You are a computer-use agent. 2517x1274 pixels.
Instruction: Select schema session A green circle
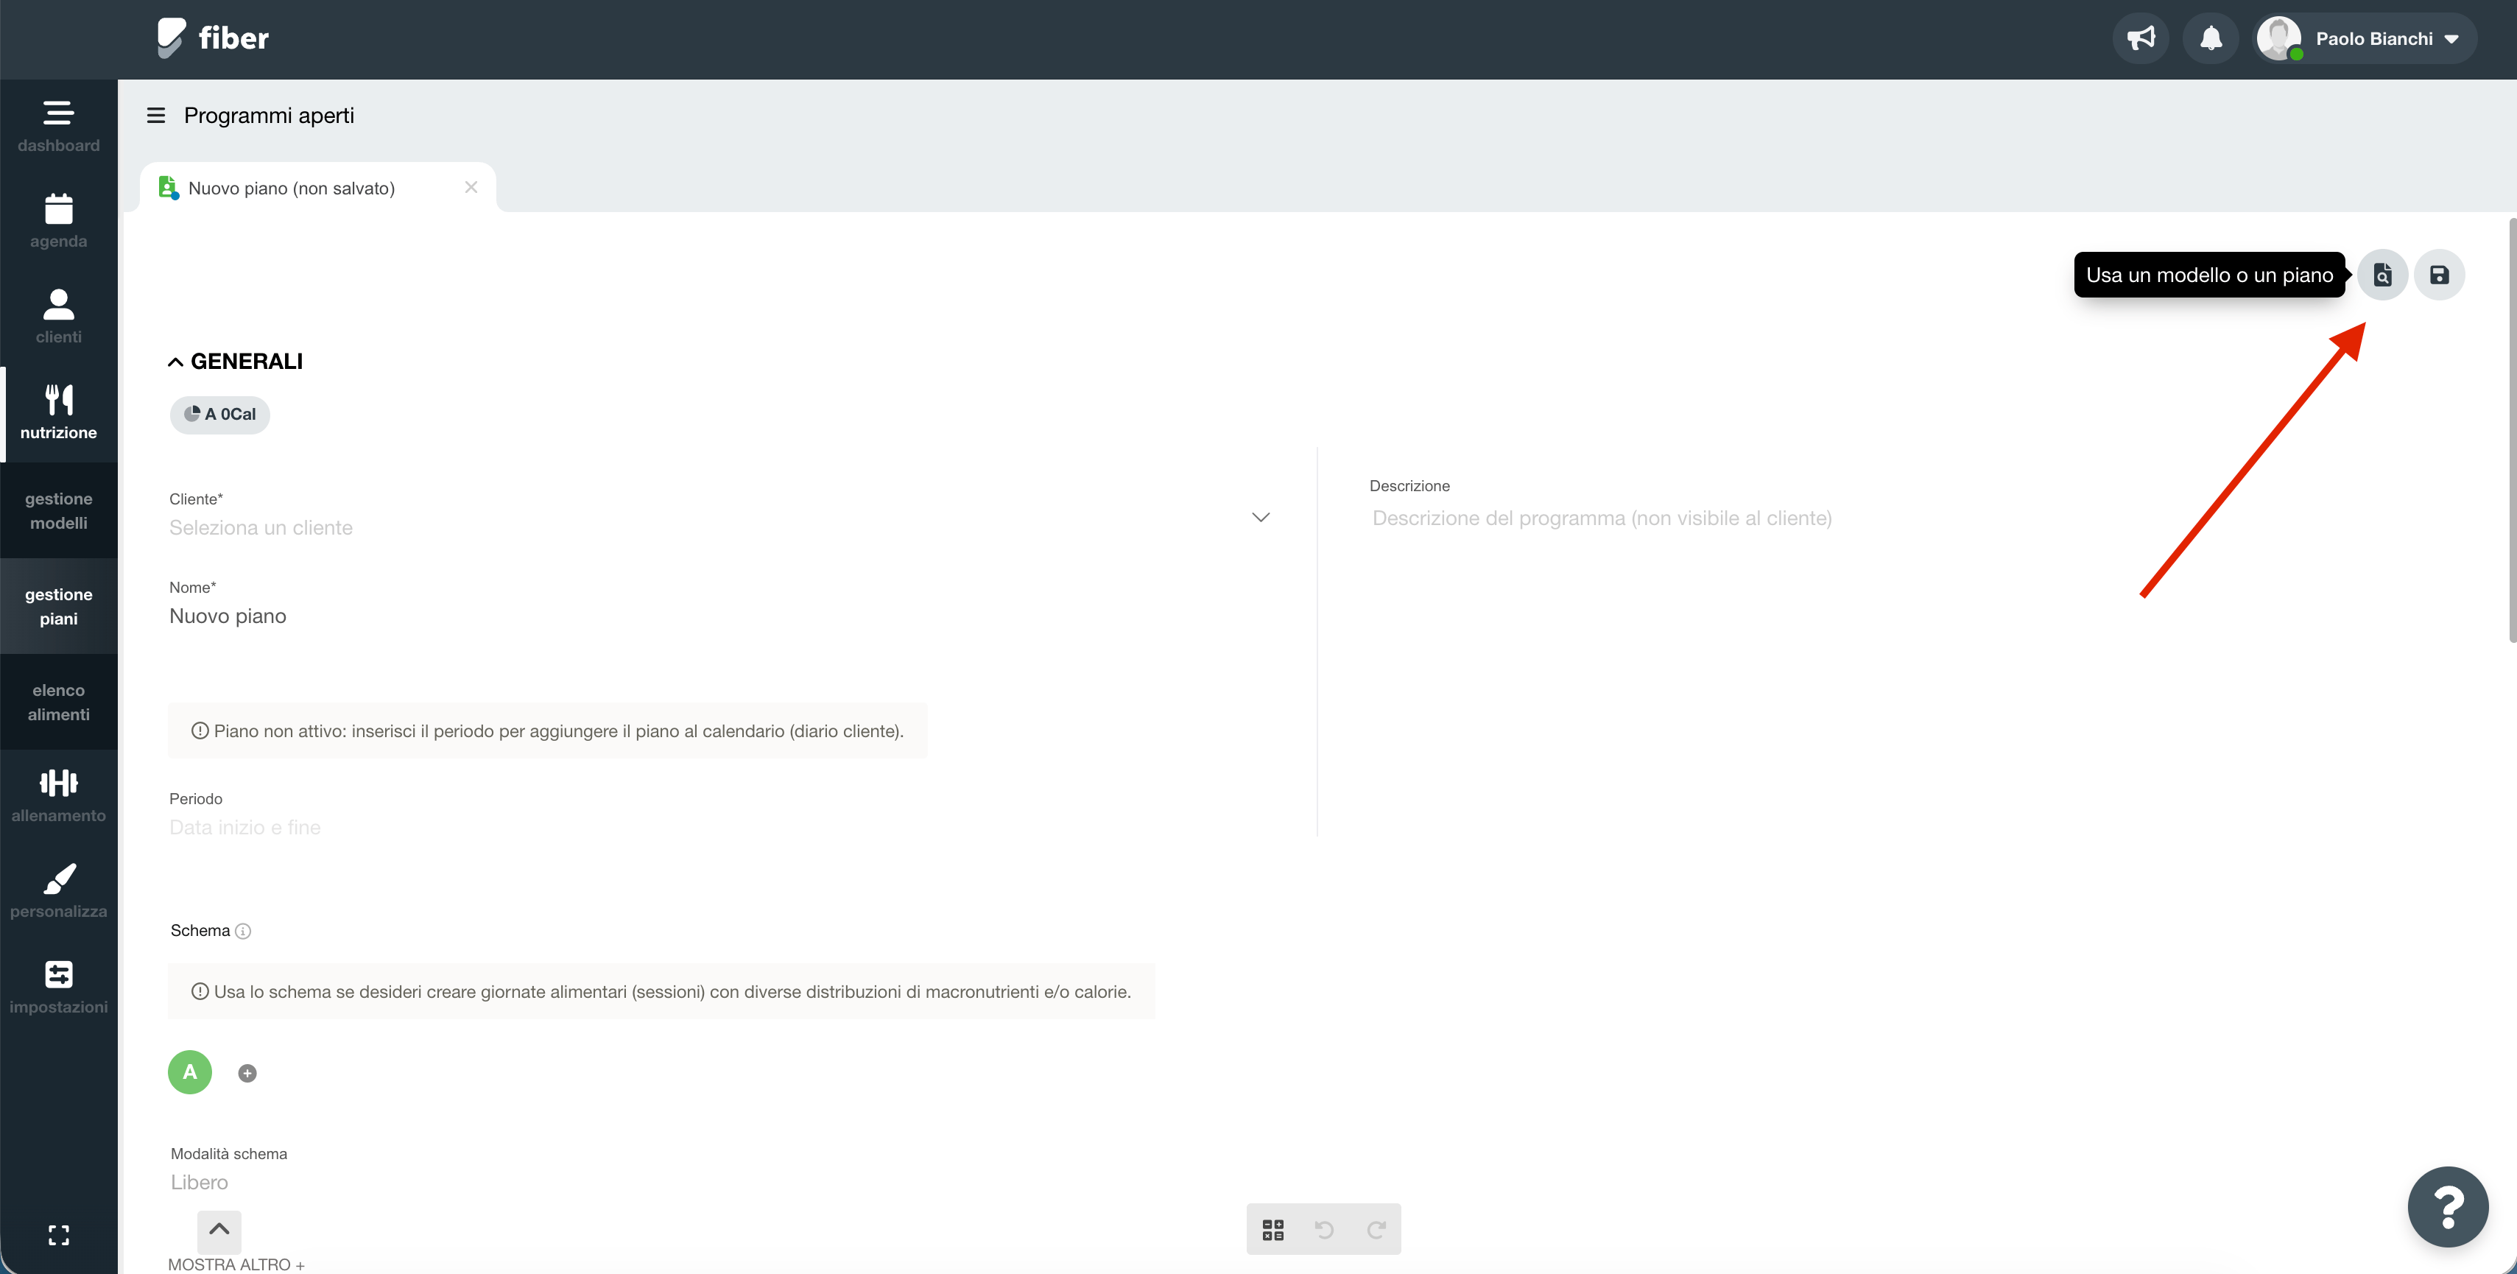pos(189,1071)
